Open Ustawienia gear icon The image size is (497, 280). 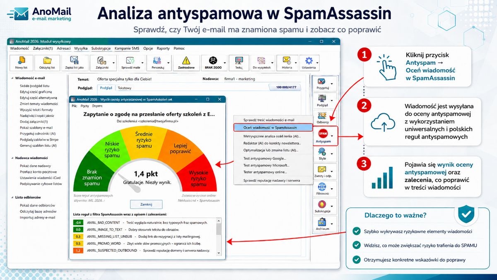click(309, 60)
